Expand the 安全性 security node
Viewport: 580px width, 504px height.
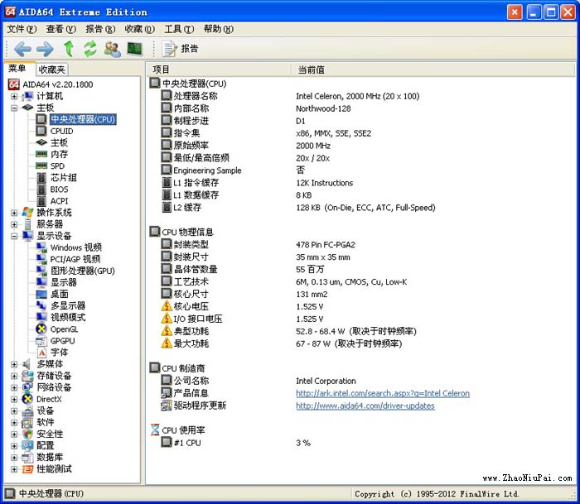click(14, 434)
